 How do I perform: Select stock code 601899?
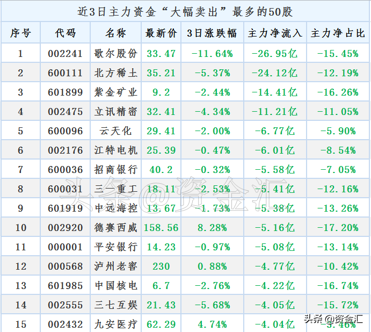[x=66, y=92]
